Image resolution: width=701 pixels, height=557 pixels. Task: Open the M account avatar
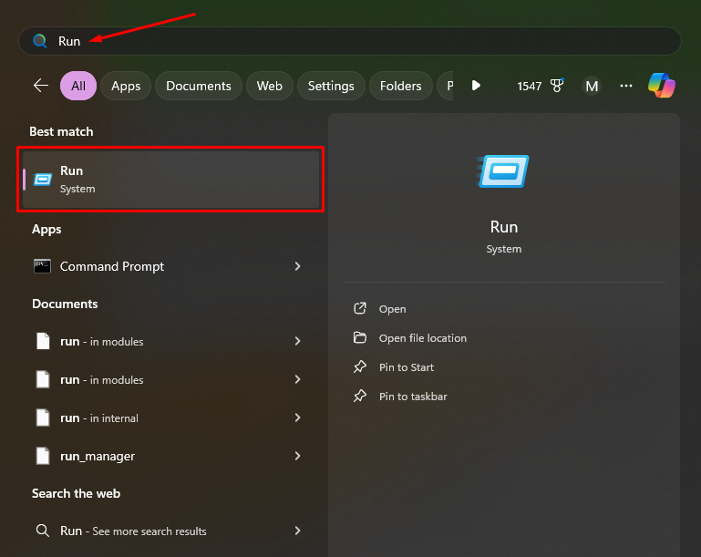[592, 86]
